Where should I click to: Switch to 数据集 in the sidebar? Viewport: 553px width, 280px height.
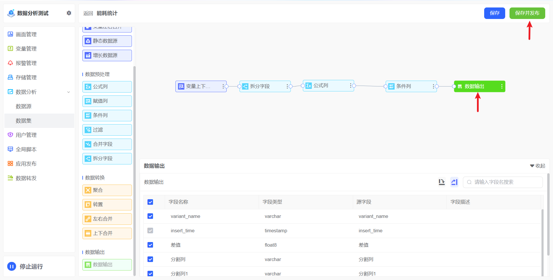pos(24,121)
